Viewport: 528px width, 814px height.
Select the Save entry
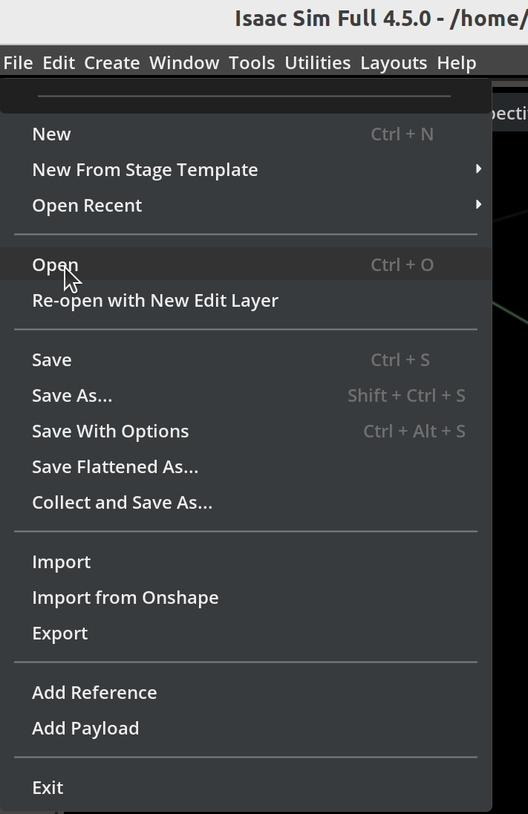52,360
